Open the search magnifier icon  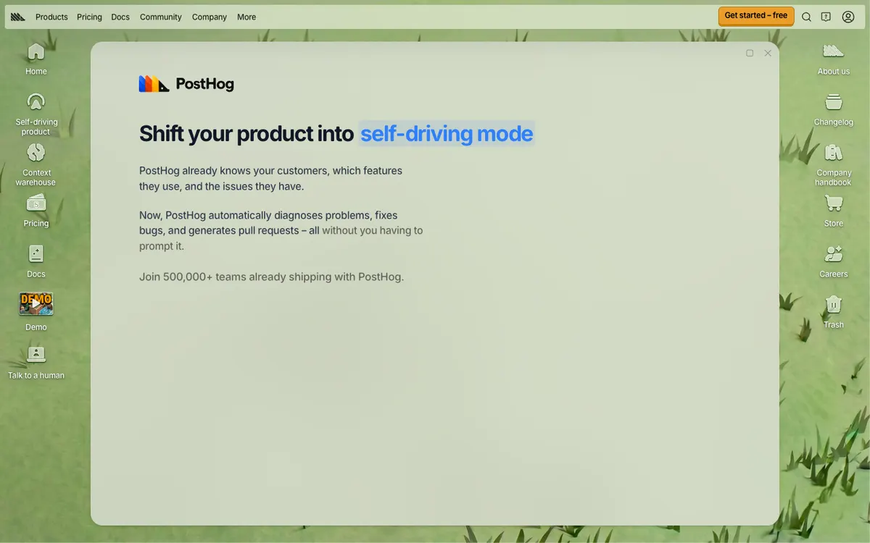pyautogui.click(x=806, y=17)
